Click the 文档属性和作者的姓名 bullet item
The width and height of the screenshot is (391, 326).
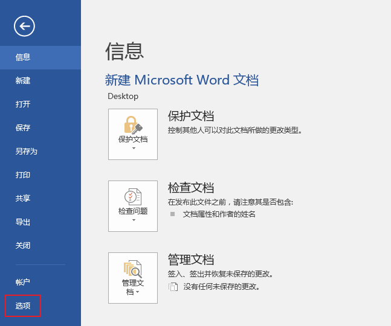219,214
